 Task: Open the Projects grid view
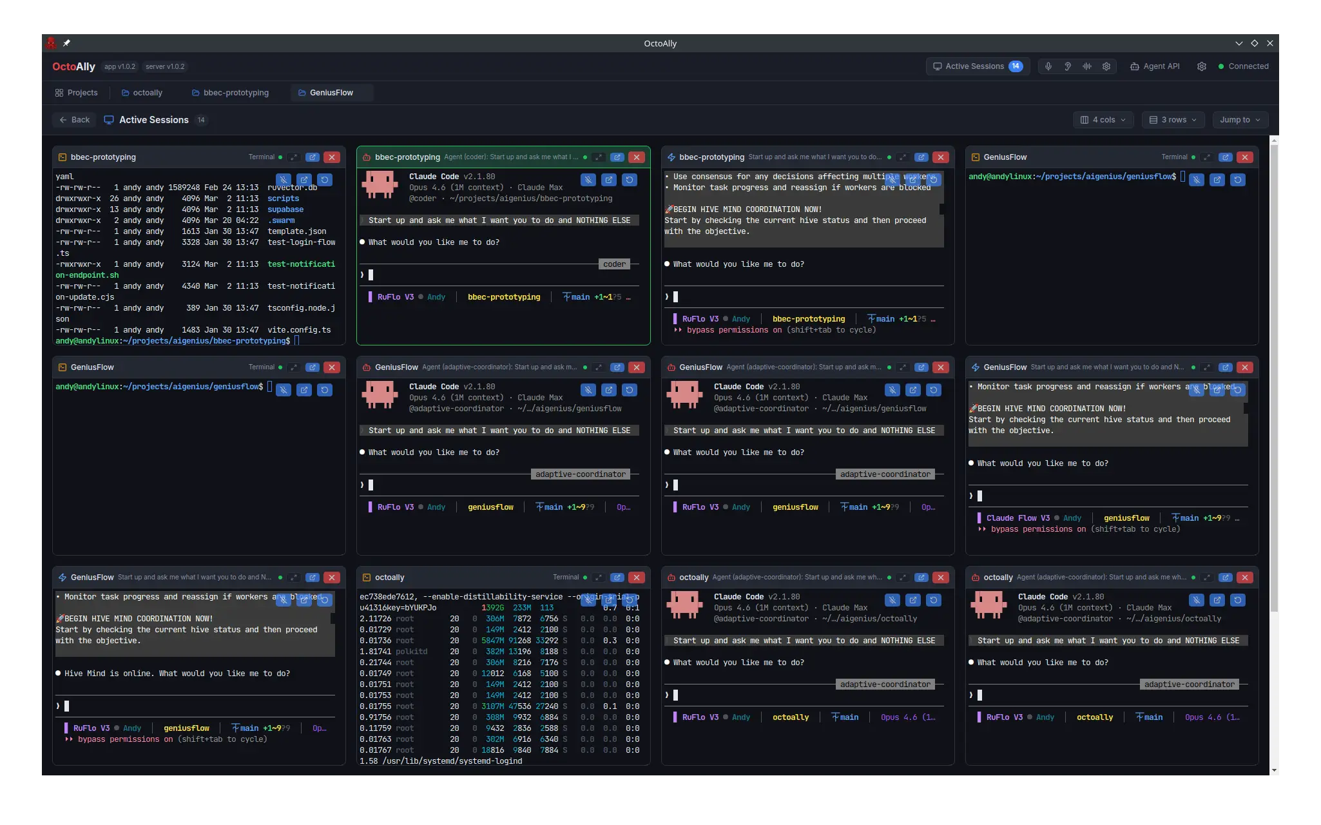coord(77,93)
